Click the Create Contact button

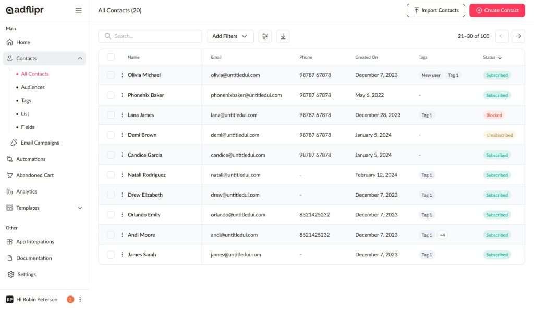(497, 10)
